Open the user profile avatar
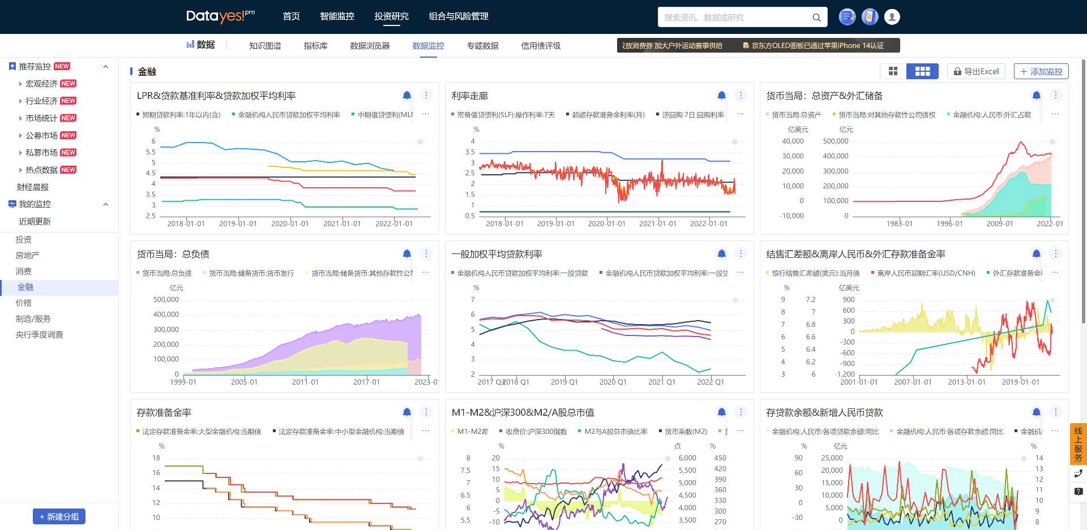1087x530 pixels. (x=892, y=17)
